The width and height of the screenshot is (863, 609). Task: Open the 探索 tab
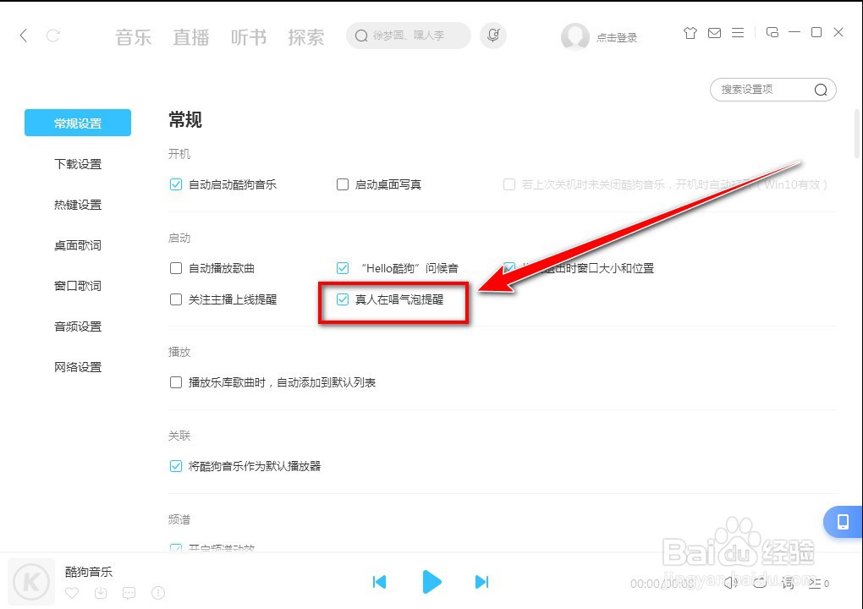[x=306, y=37]
